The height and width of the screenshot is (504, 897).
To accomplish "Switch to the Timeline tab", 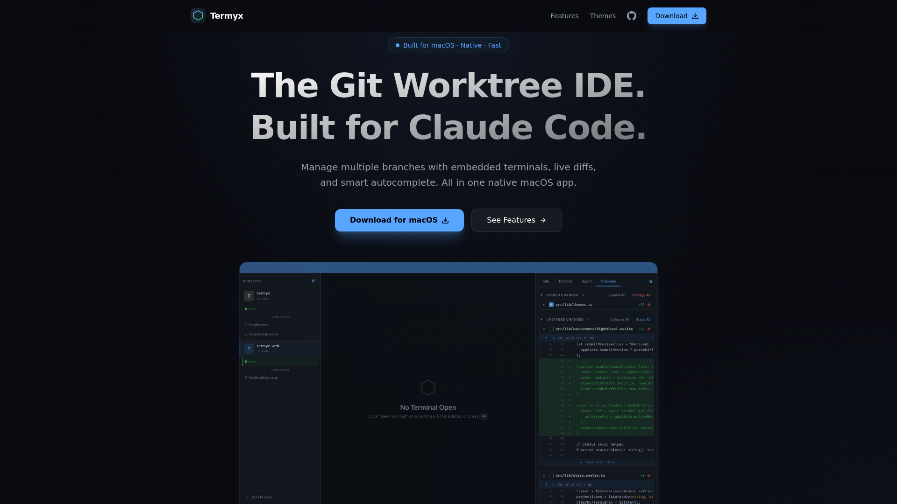I will (565, 281).
